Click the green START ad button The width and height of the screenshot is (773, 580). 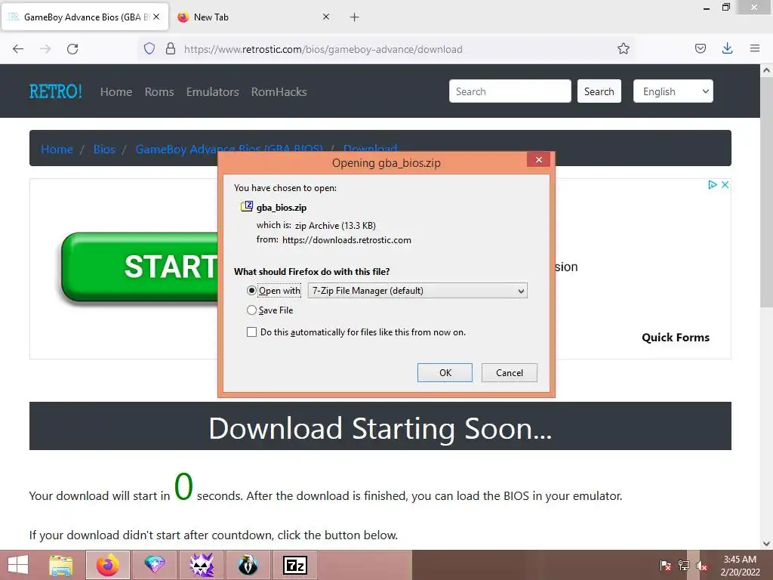click(x=140, y=267)
